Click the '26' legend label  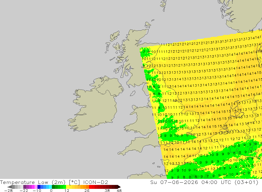(87, 191)
